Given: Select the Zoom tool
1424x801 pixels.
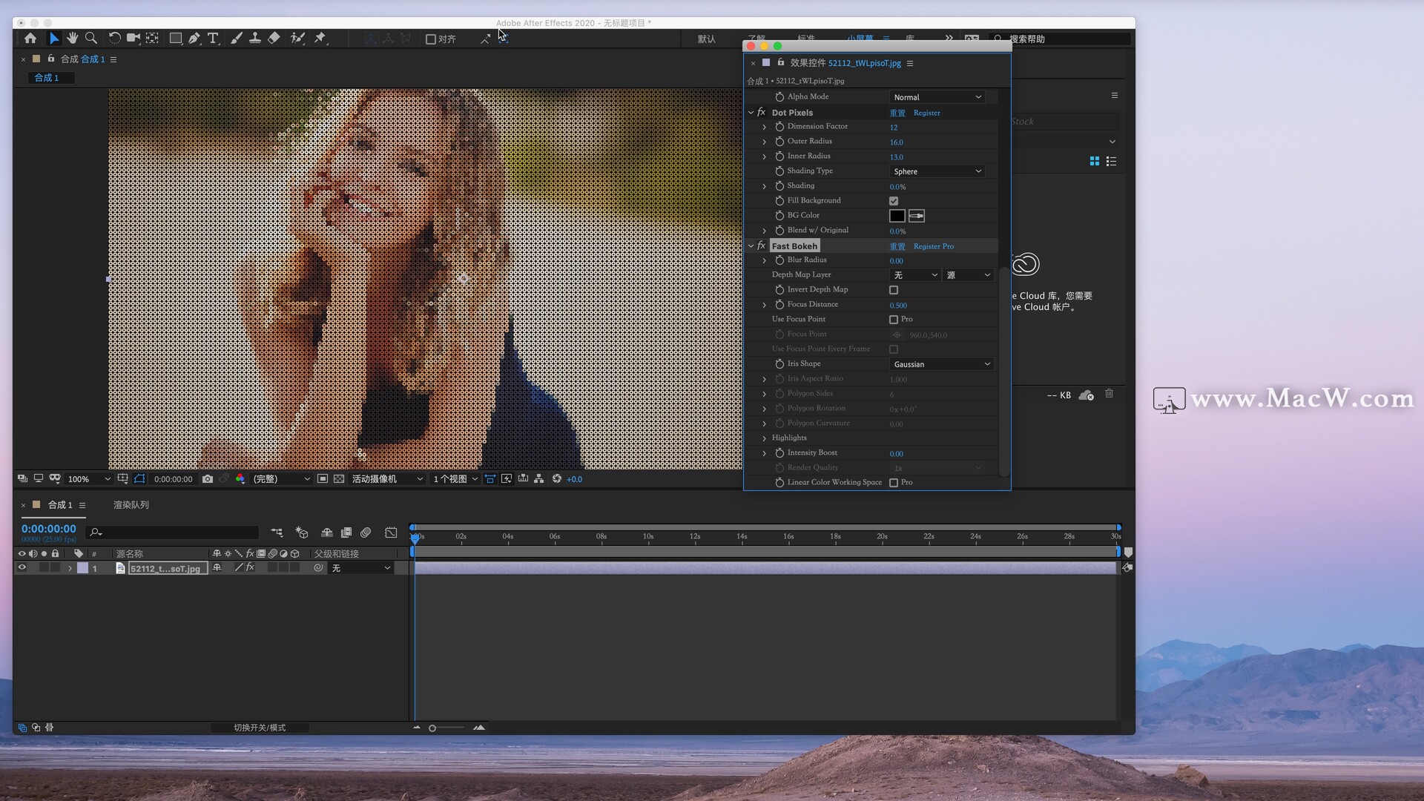Looking at the screenshot, I should pos(91,38).
